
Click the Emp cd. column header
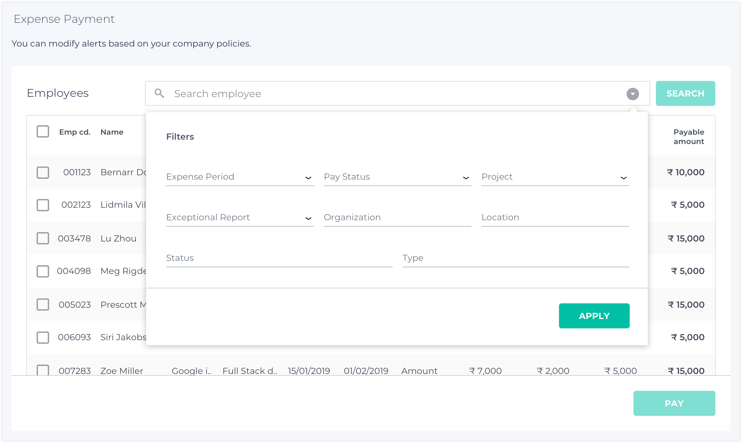[75, 132]
